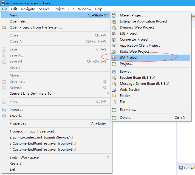Choose Dynamic Web Project entry
Screen dimensions: 195x175
(x=151, y=27)
